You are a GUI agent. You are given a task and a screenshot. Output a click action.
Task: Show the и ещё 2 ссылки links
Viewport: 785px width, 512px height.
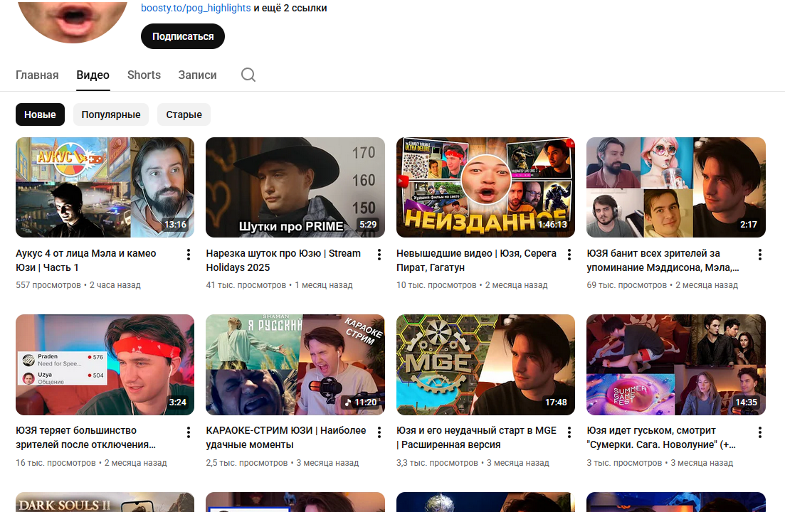[x=290, y=8]
